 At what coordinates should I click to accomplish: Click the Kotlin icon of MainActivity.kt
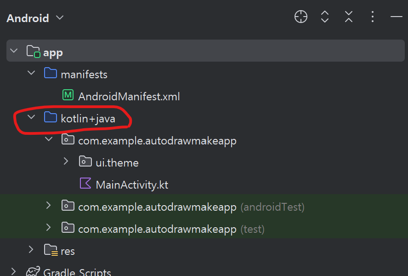pos(85,183)
